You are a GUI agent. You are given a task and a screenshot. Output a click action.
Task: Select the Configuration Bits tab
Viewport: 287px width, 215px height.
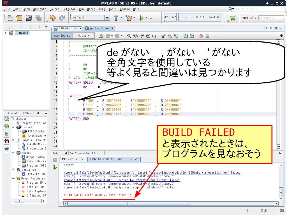[x=84, y=153]
